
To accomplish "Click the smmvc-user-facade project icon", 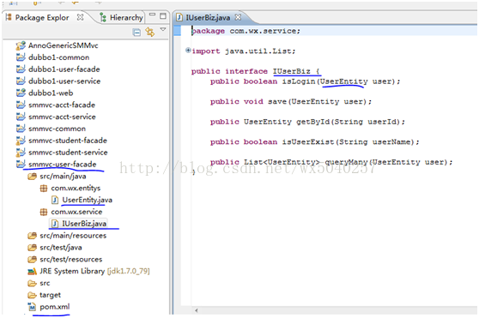I will click(21, 165).
